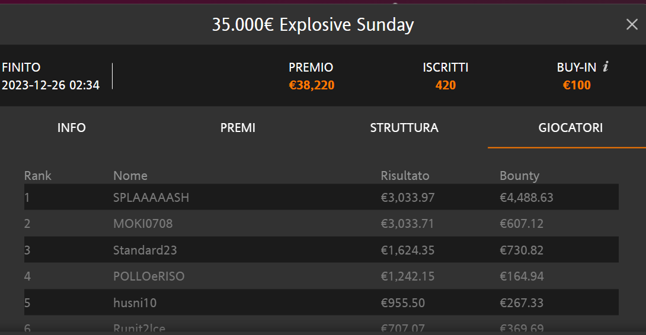
Task: Switch to the PREMI tab
Action: point(238,128)
